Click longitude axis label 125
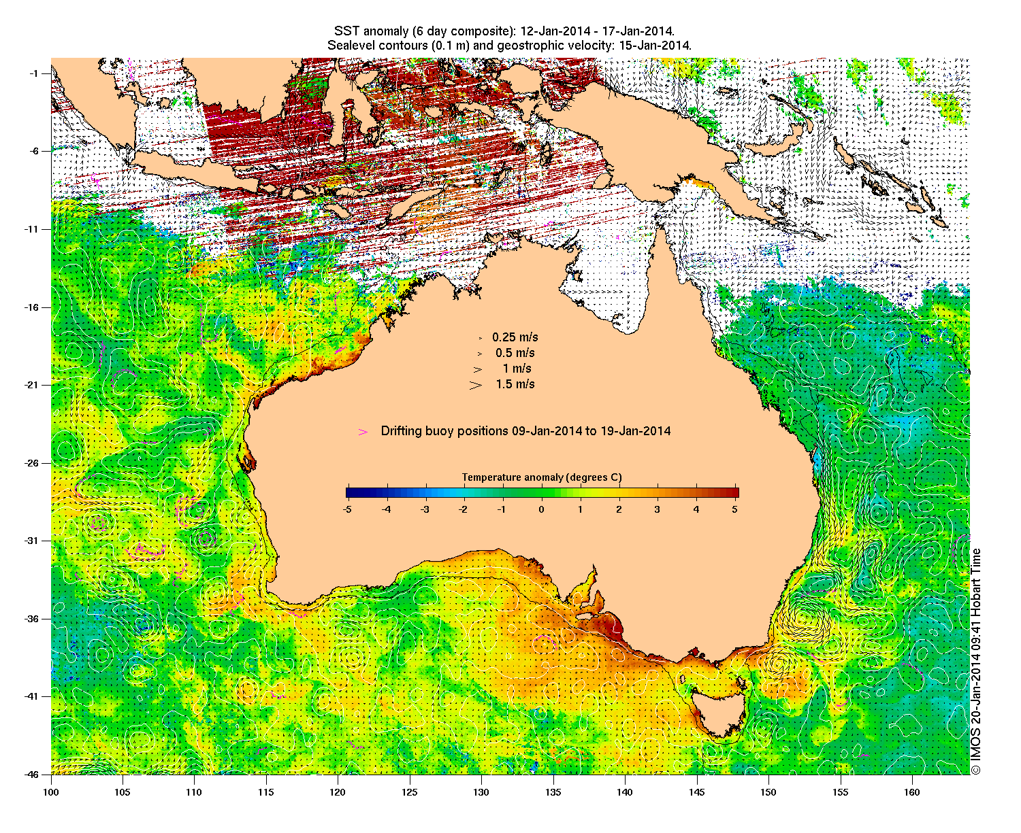The height and width of the screenshot is (833, 1021). pyautogui.click(x=410, y=792)
